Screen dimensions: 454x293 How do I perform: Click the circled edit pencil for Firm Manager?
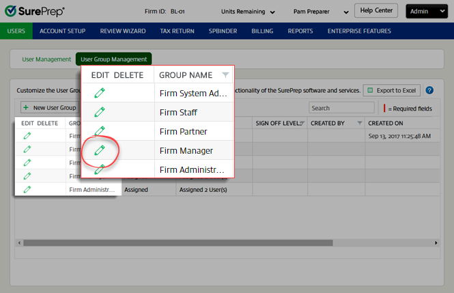(100, 150)
